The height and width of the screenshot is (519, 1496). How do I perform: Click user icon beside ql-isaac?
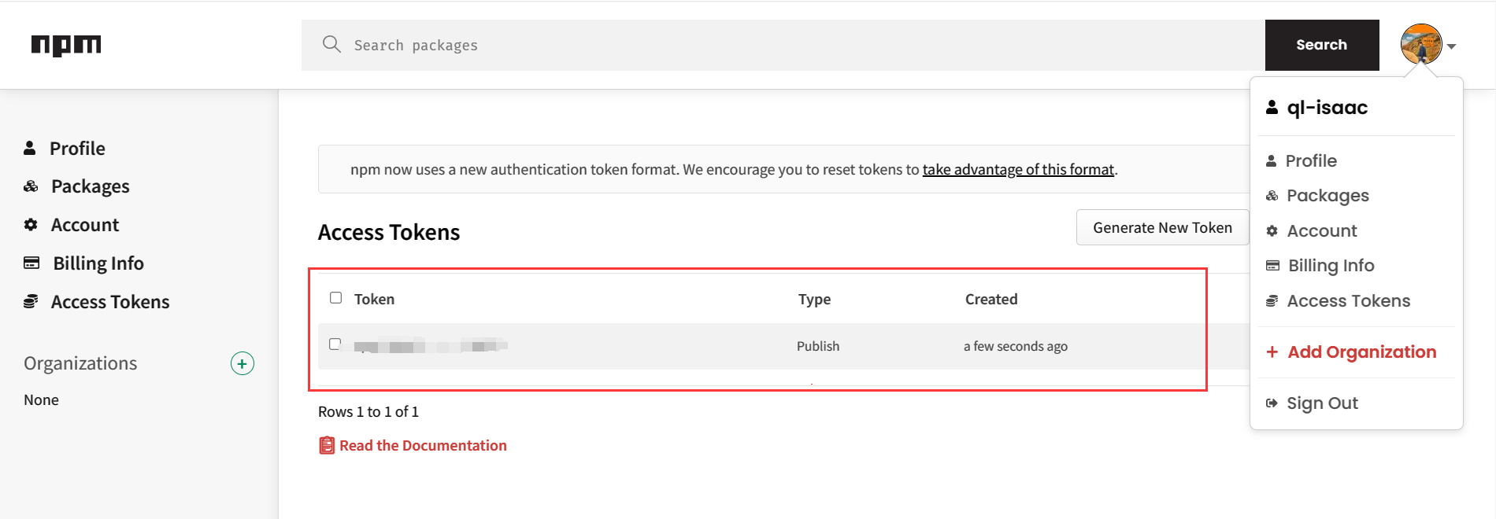pos(1272,107)
